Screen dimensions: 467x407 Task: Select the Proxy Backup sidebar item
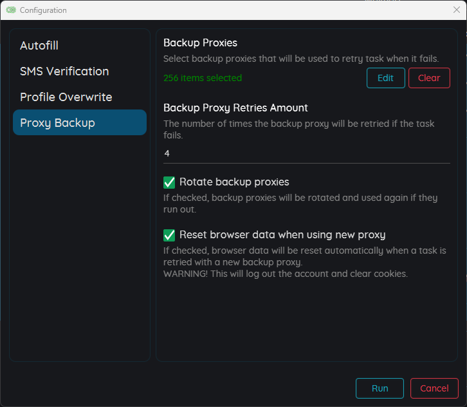point(80,122)
